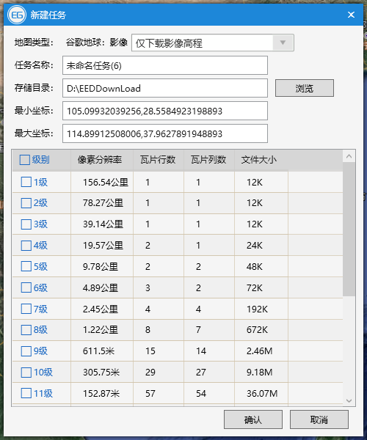Click the 像素分辨率 column header
Image resolution: width=367 pixels, height=440 pixels.
coord(102,160)
